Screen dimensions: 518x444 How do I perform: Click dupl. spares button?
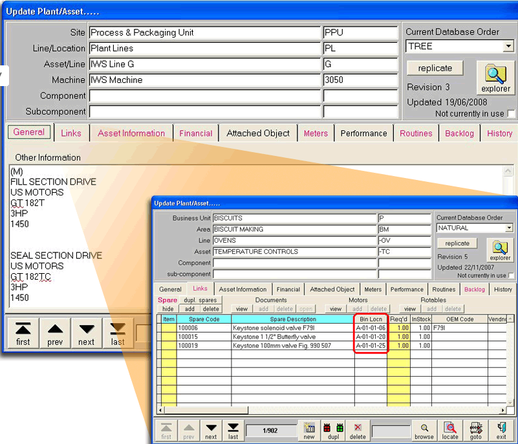199,300
